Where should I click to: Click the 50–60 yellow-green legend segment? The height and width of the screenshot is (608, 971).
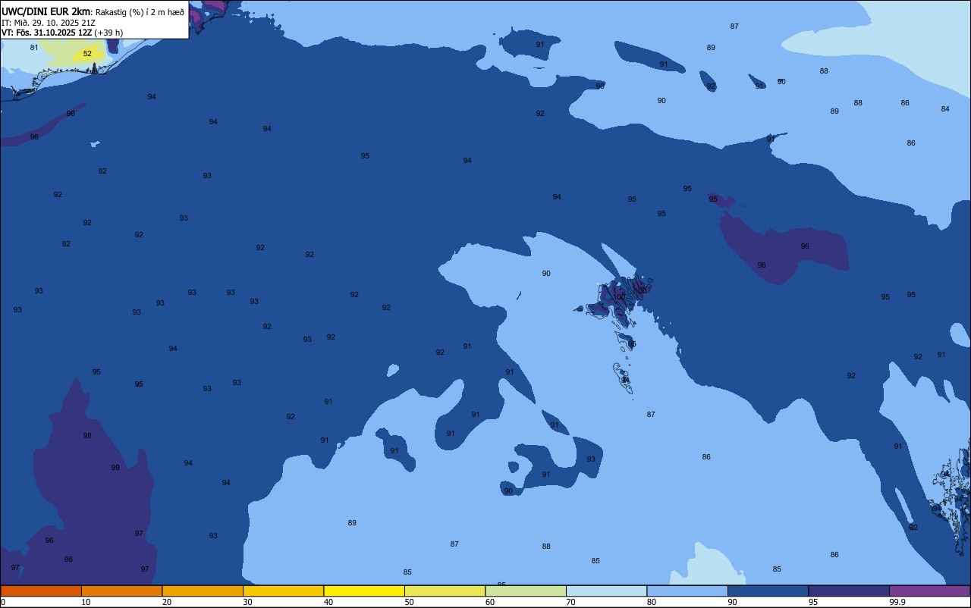[x=445, y=591]
